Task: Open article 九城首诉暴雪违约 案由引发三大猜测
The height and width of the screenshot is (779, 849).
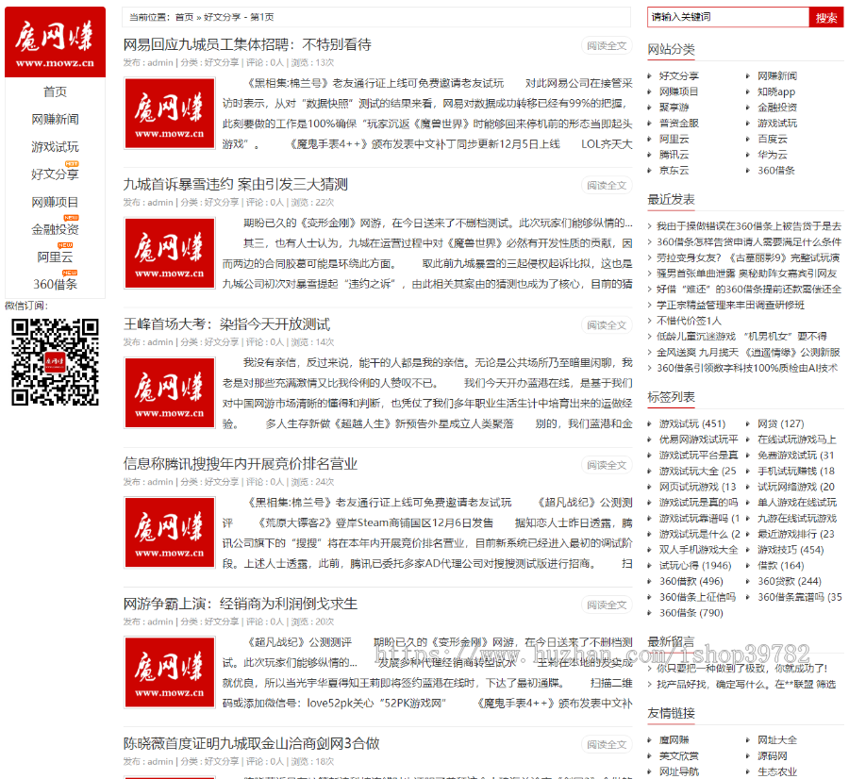Action: (236, 185)
